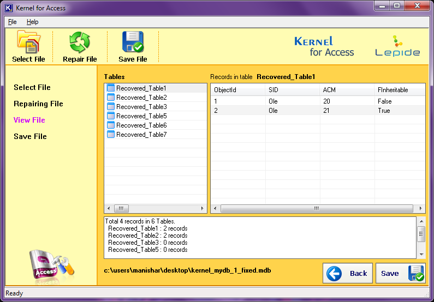Click the Save button label

click(x=390, y=274)
